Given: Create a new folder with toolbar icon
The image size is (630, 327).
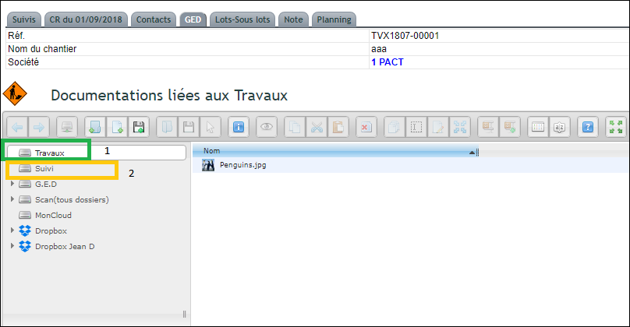Looking at the screenshot, I should coord(95,128).
